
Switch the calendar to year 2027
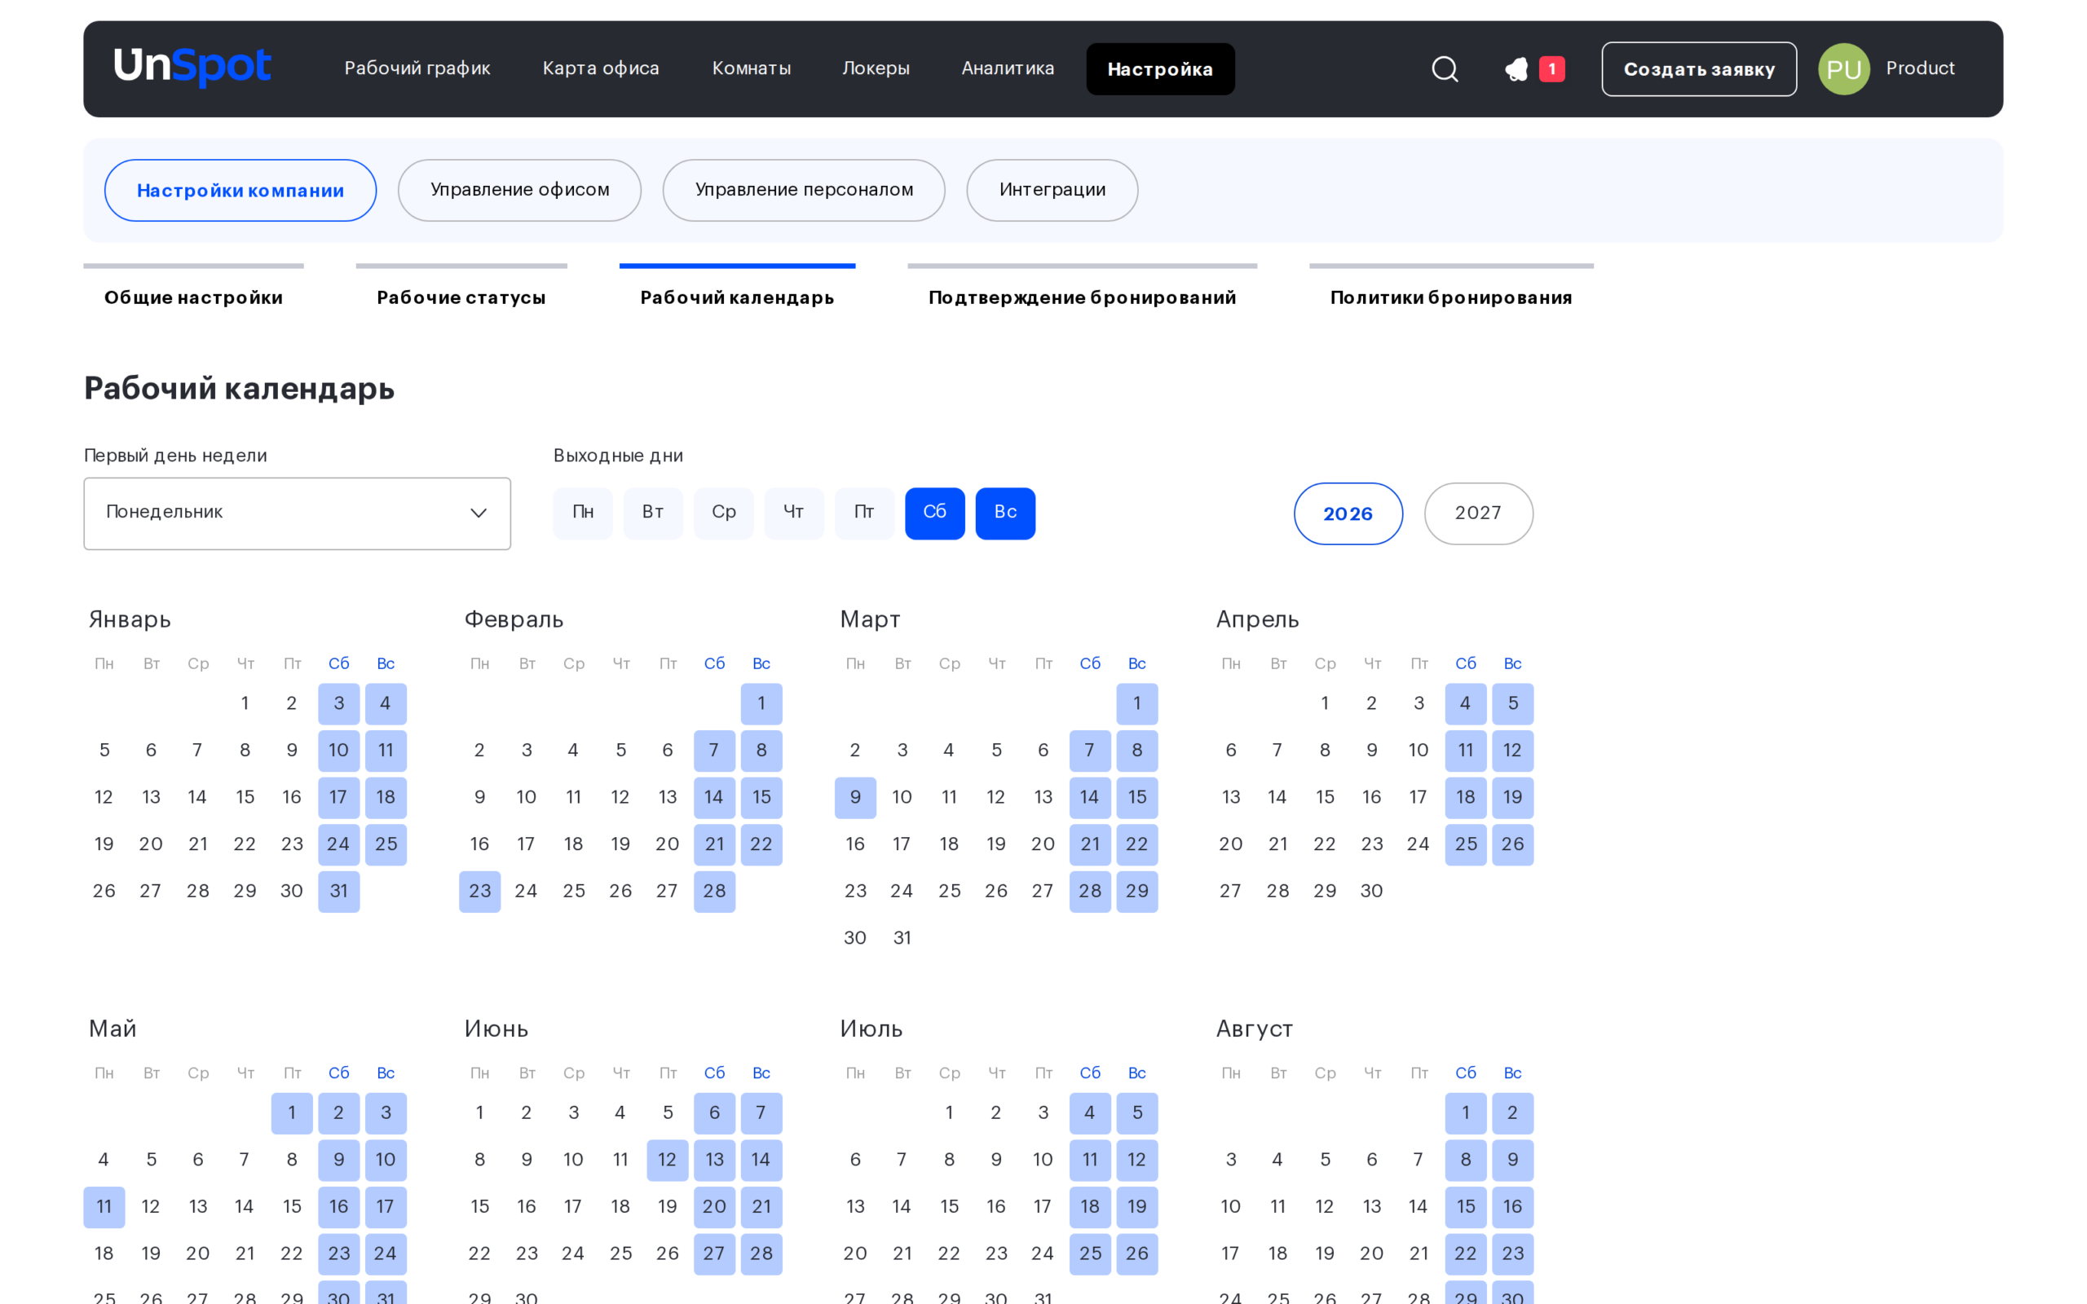coord(1478,513)
